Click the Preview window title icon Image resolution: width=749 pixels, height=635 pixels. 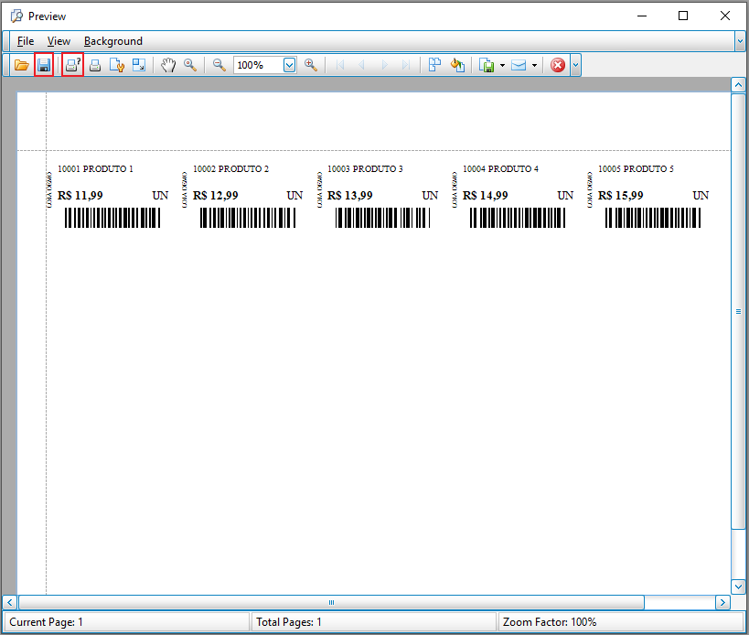click(x=16, y=16)
